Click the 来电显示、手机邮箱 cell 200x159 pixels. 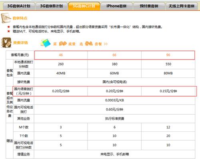tap(115, 154)
